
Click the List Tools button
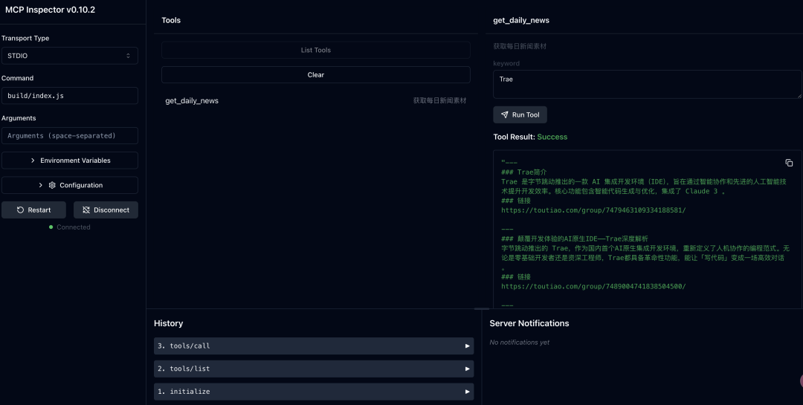click(316, 51)
